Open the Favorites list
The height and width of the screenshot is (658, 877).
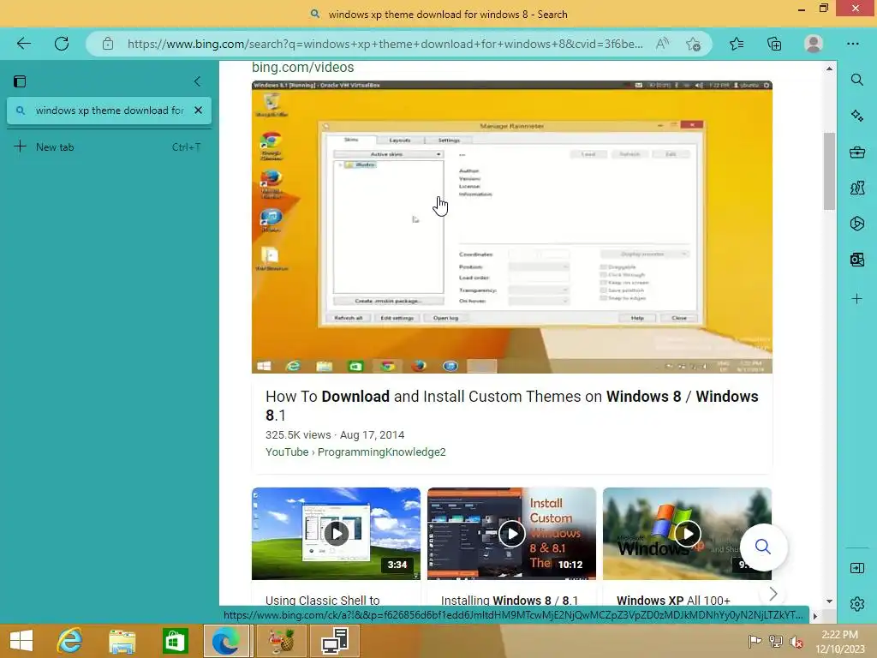pos(737,44)
